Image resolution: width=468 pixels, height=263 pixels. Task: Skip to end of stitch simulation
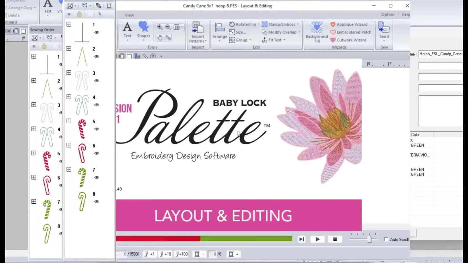tap(301, 239)
